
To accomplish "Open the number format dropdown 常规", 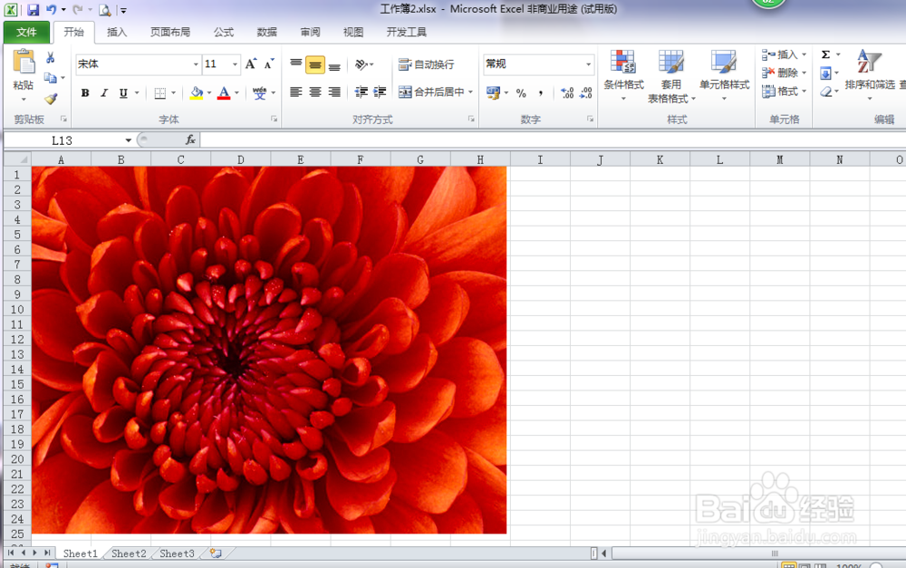I will coord(588,64).
